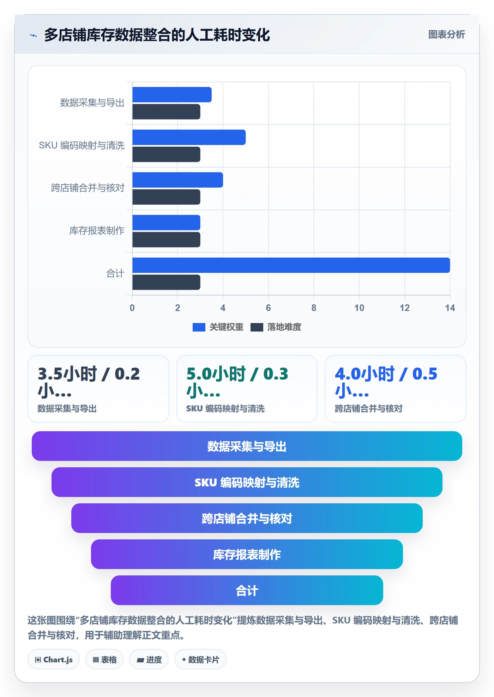Image resolution: width=494 pixels, height=697 pixels.
Task: Click the description paragraph starting 这张图围绕
Action: pos(243,628)
